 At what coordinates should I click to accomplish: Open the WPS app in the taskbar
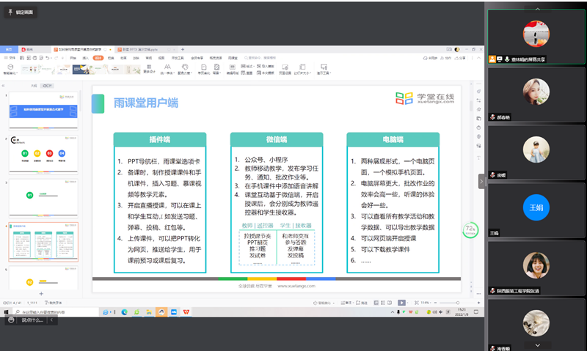coord(186,311)
